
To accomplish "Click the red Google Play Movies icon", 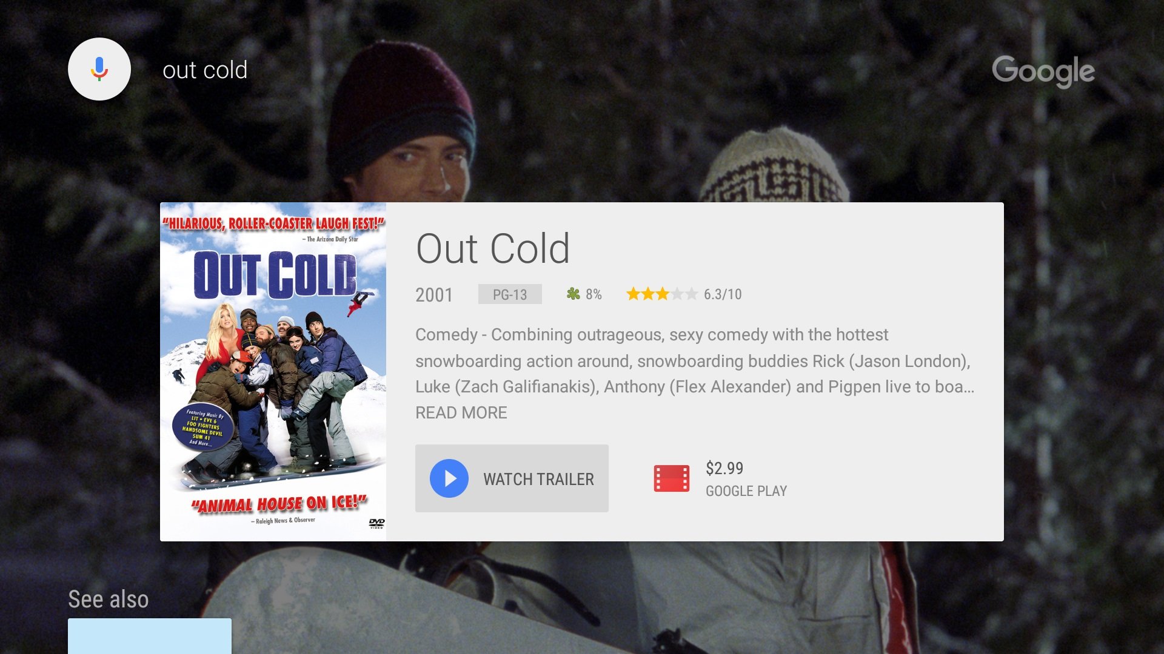I will [671, 478].
